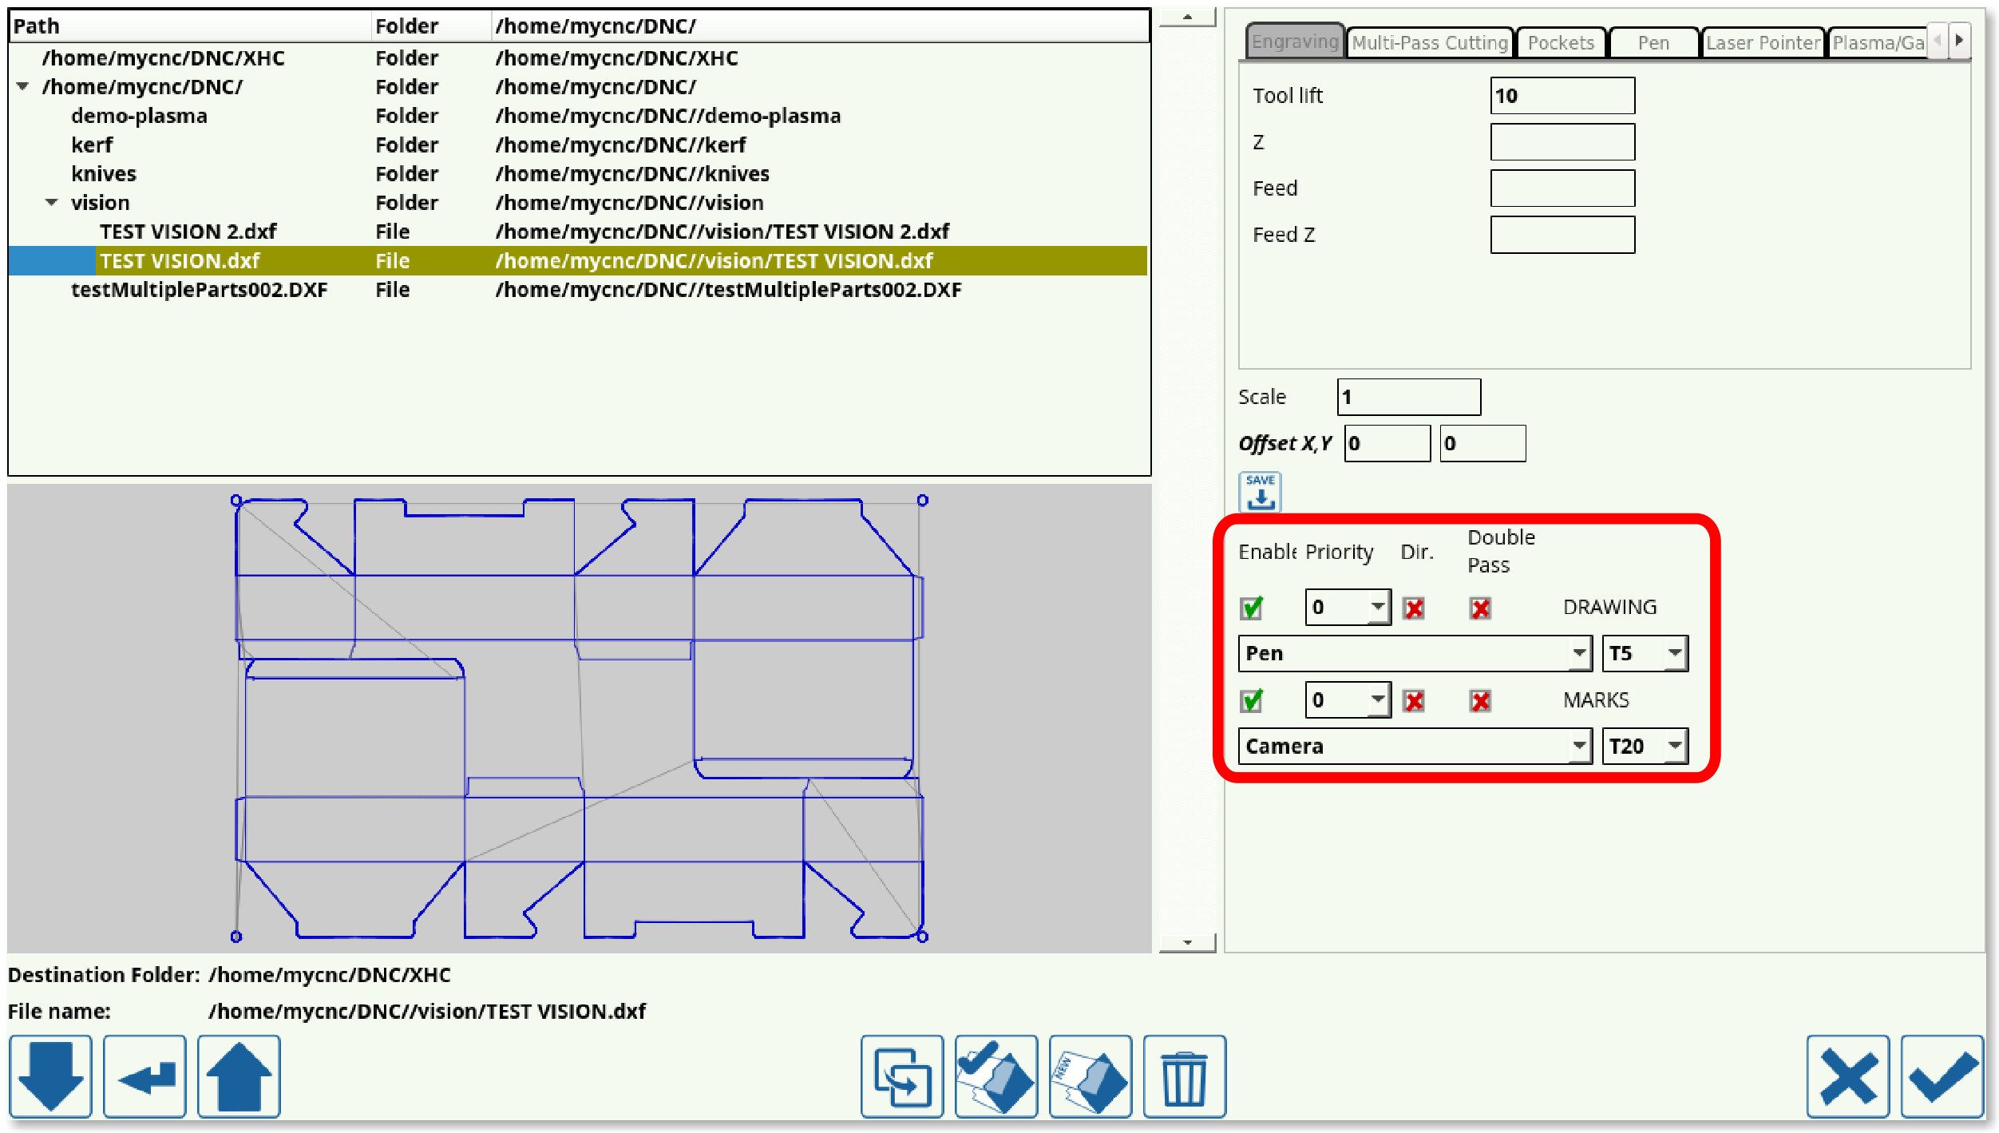Open the T20 tool number dropdown

tap(1674, 746)
